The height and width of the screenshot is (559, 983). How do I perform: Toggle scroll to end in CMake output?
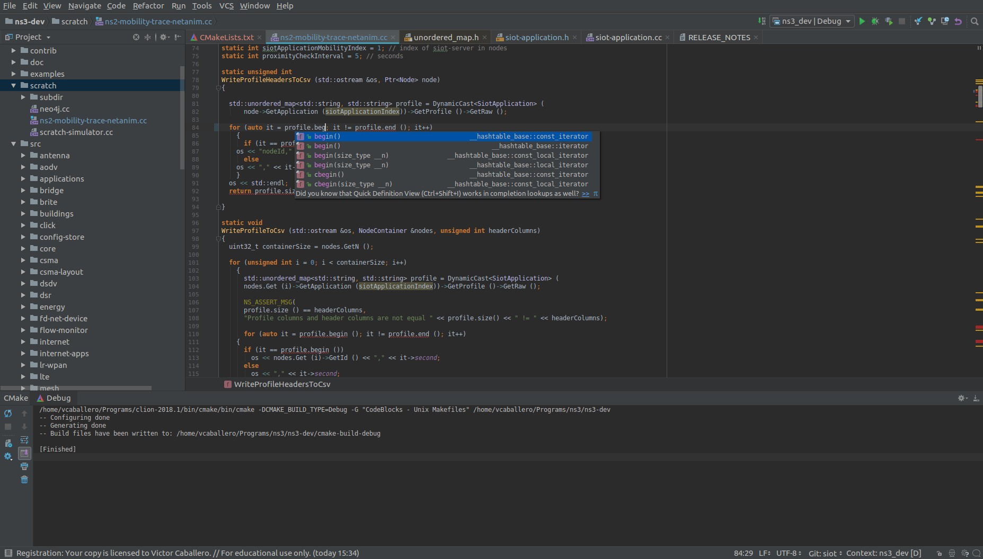(24, 453)
